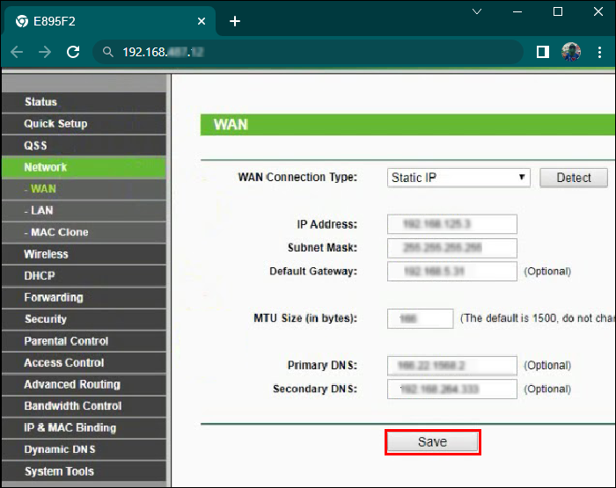Click the Save button
This screenshot has height=488, width=616.
[433, 442]
